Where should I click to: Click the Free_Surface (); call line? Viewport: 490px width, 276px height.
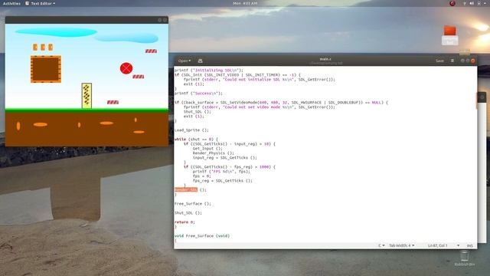click(192, 204)
